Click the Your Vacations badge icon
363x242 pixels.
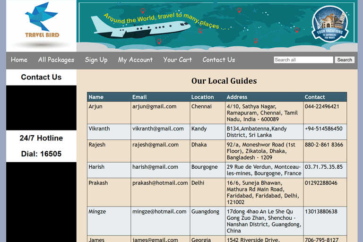pos(329,24)
